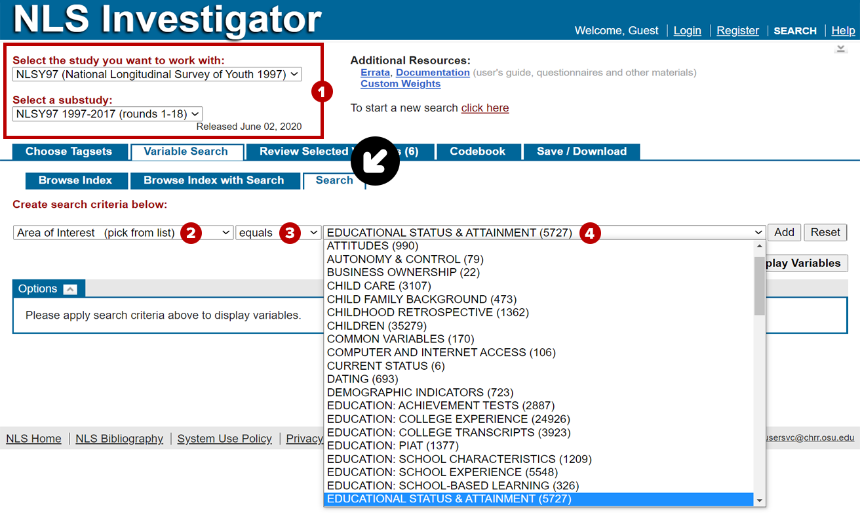Open the Login link

687,31
